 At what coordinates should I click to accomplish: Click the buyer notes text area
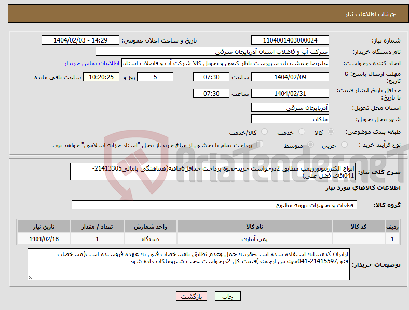click(x=188, y=264)
